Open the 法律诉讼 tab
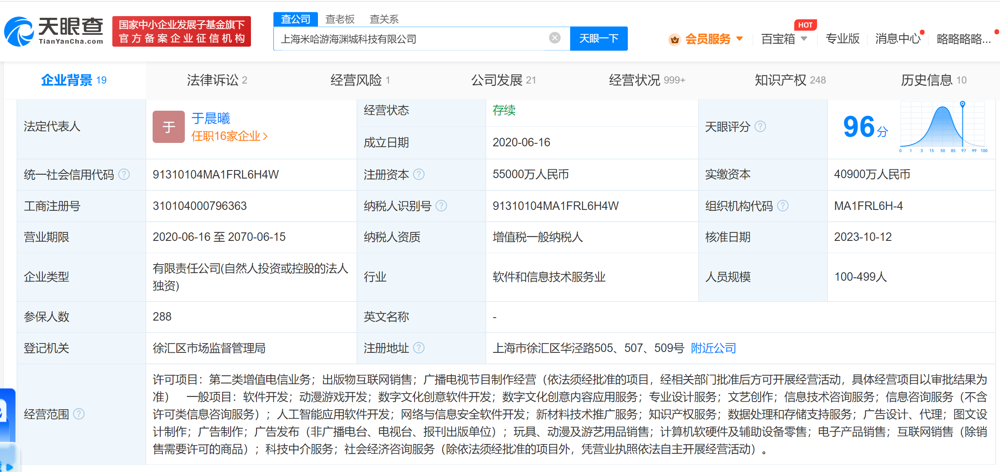The height and width of the screenshot is (472, 1000). pyautogui.click(x=217, y=80)
